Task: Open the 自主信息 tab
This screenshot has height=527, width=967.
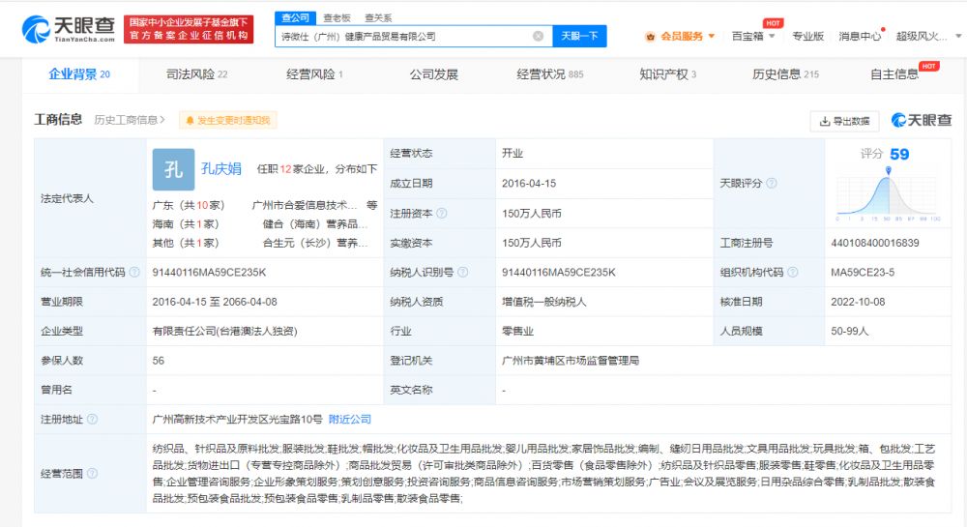Action: 894,74
